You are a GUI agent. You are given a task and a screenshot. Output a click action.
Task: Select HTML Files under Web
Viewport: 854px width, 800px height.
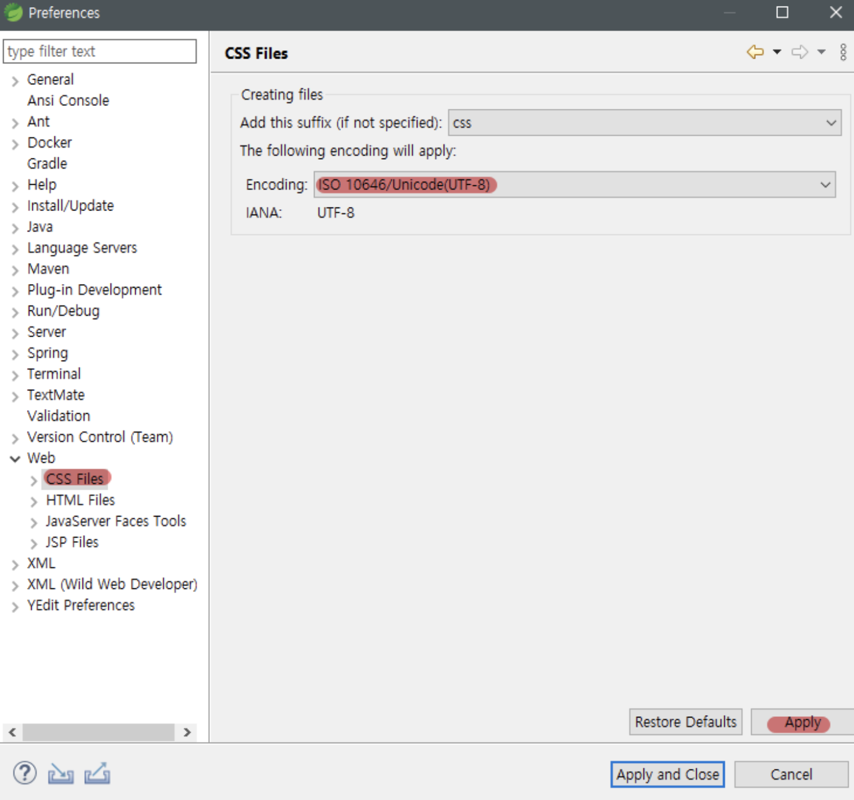click(x=80, y=500)
